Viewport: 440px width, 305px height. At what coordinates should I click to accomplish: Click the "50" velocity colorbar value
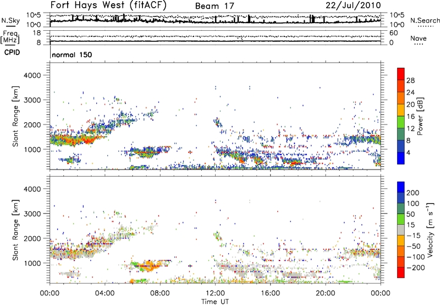coord(410,214)
